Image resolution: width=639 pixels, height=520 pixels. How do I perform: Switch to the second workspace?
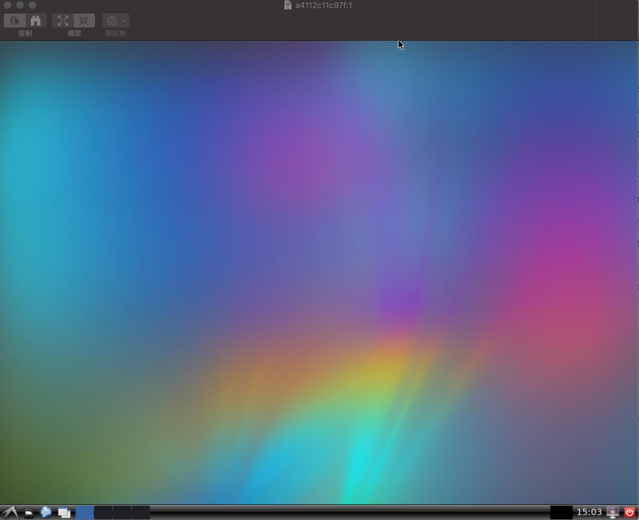pos(103,512)
